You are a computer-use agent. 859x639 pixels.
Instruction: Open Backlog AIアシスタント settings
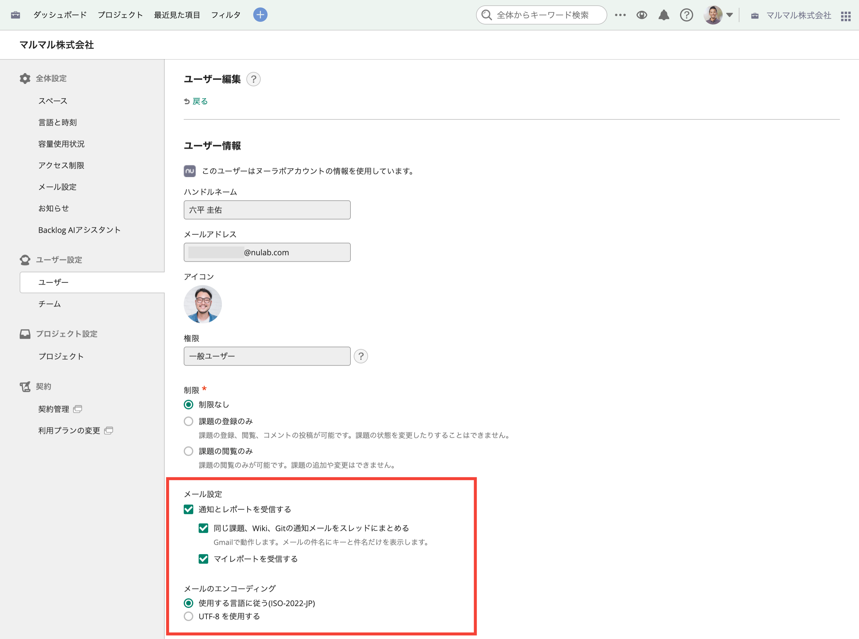[79, 230]
